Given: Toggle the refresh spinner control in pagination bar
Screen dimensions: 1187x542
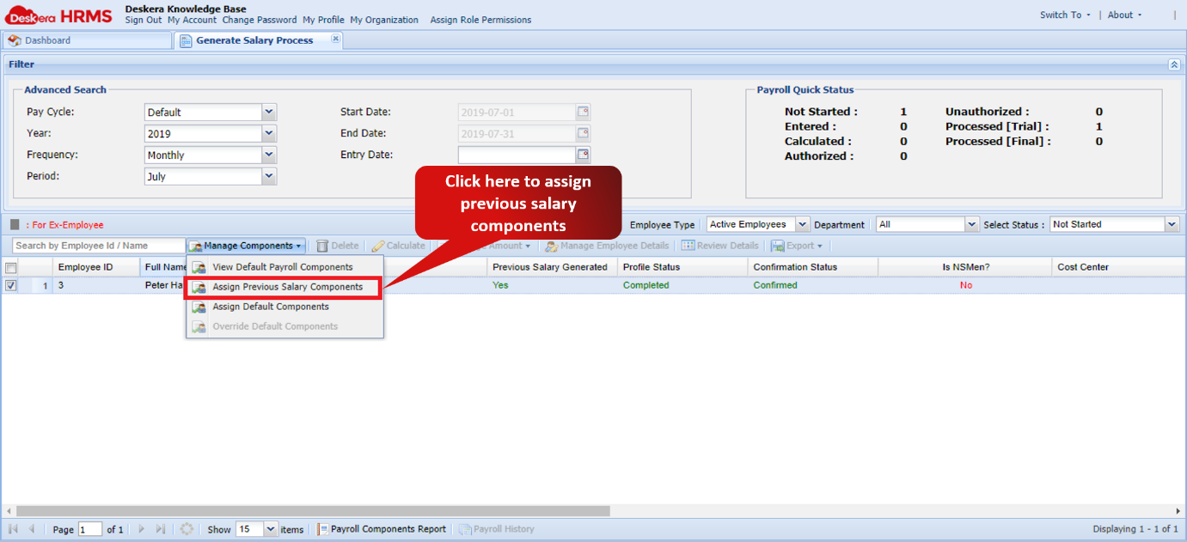Looking at the screenshot, I should tap(187, 529).
